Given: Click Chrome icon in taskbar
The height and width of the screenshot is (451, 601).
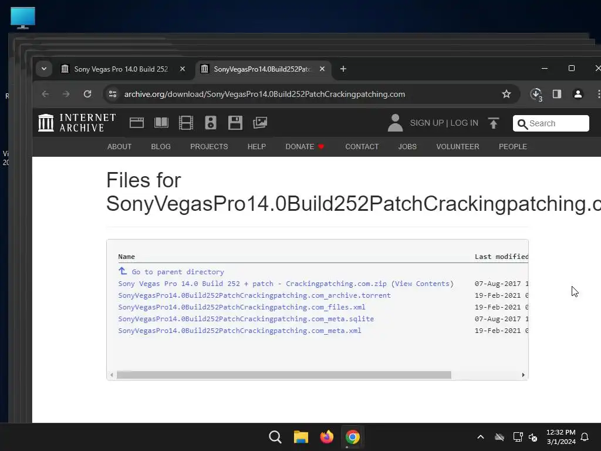Looking at the screenshot, I should point(352,437).
